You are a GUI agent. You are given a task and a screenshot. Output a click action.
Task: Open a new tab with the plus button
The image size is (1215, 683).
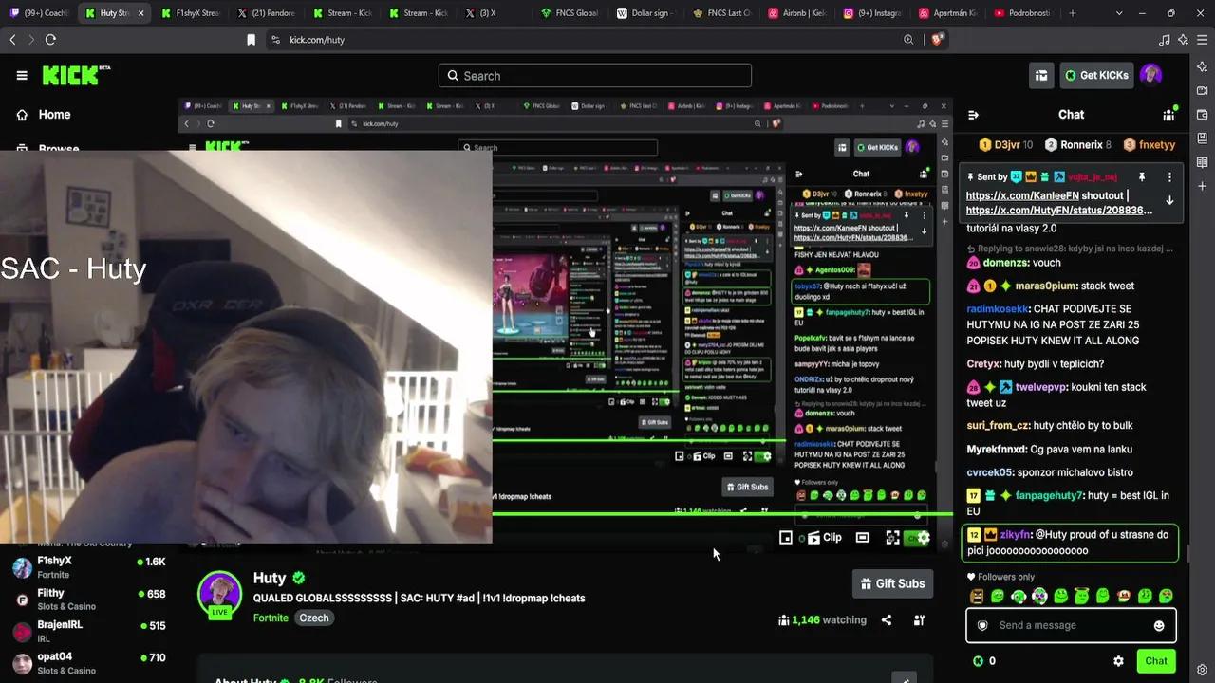(x=1073, y=13)
